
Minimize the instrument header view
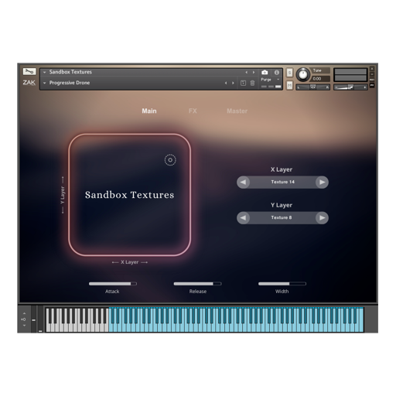click(372, 74)
